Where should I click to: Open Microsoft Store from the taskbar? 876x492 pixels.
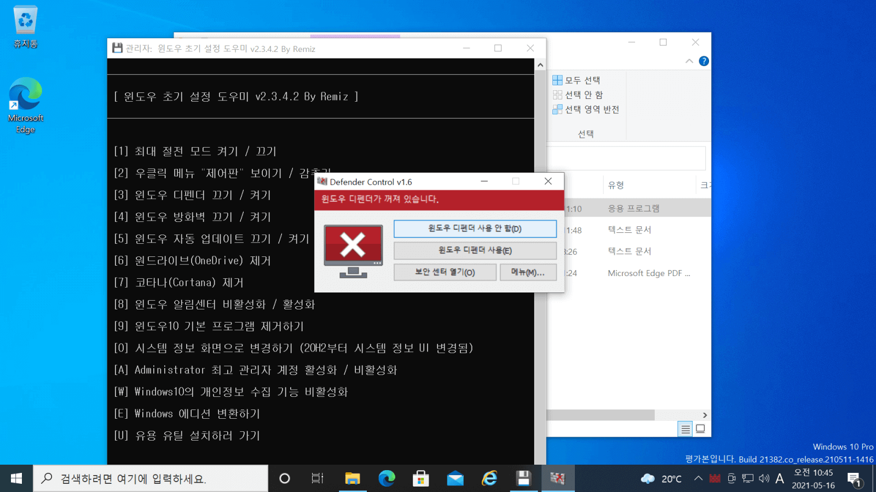(x=420, y=478)
